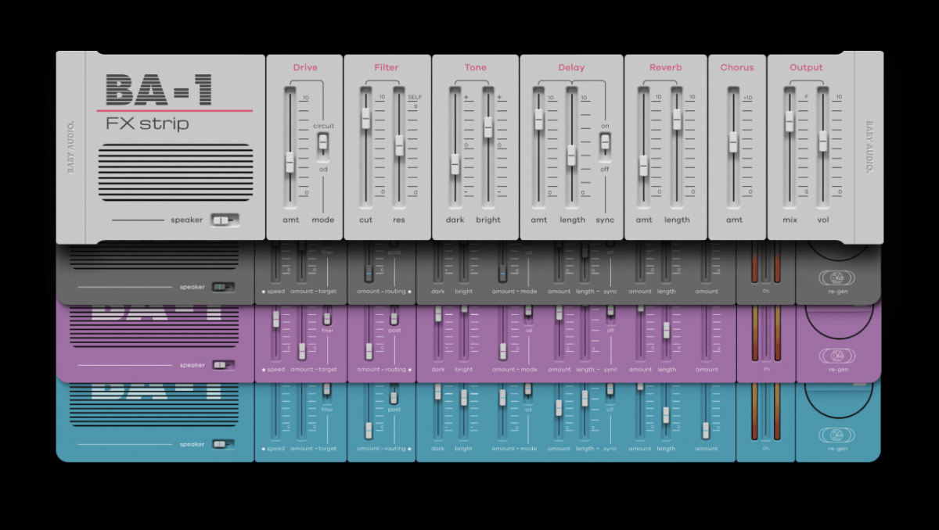Click the Delay length slider handle

pyautogui.click(x=571, y=155)
